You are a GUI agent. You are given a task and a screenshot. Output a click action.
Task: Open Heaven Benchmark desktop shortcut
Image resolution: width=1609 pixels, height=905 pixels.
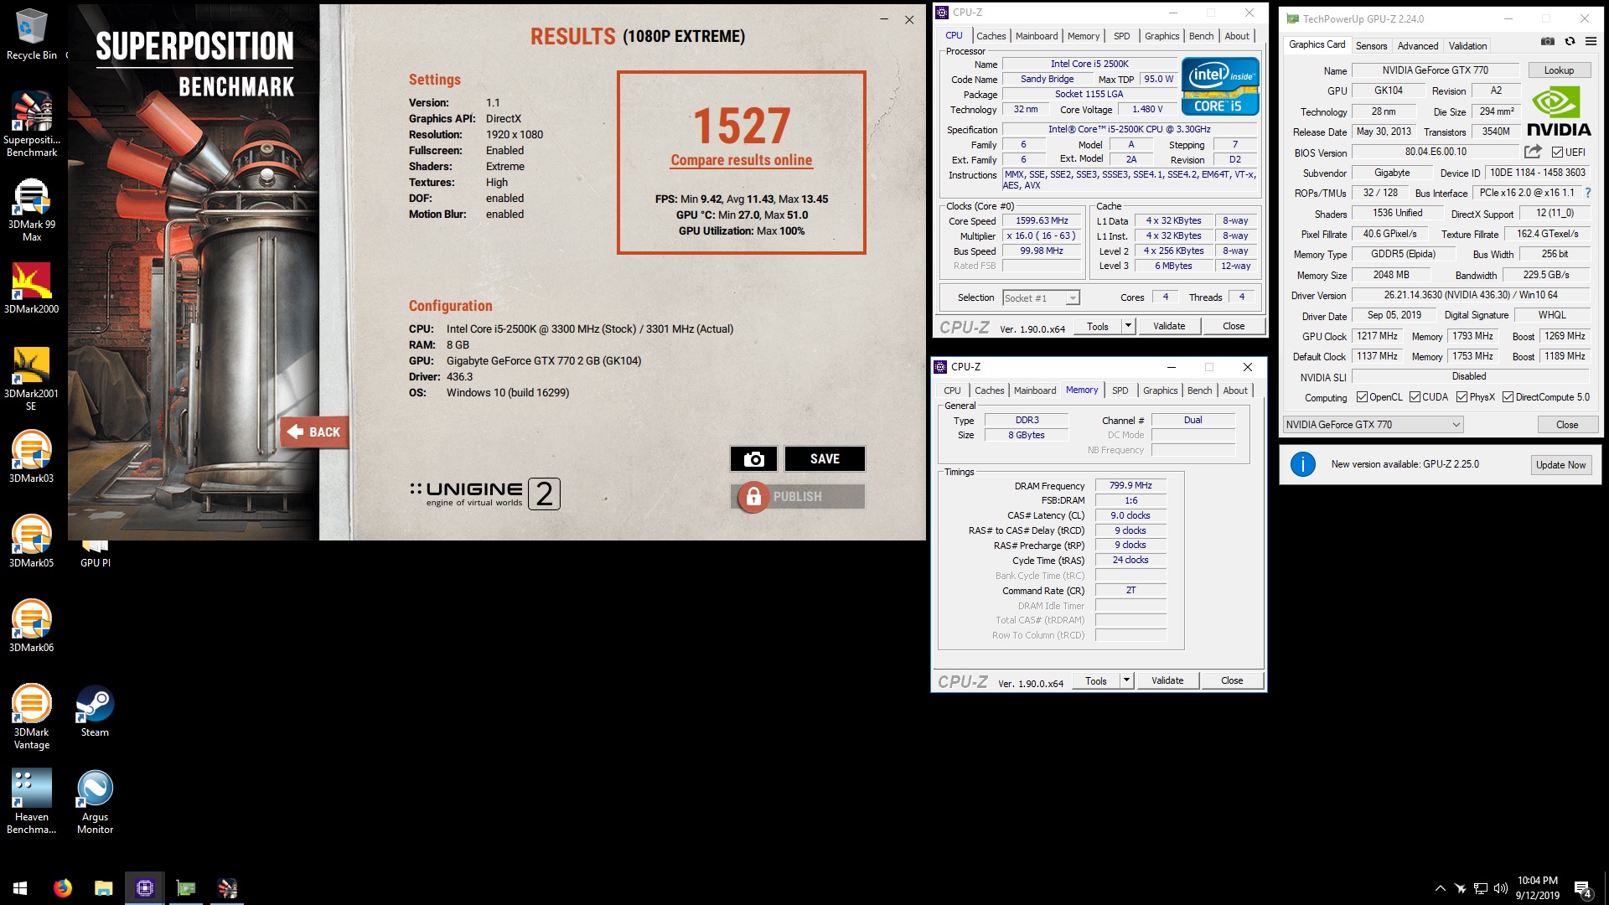32,802
